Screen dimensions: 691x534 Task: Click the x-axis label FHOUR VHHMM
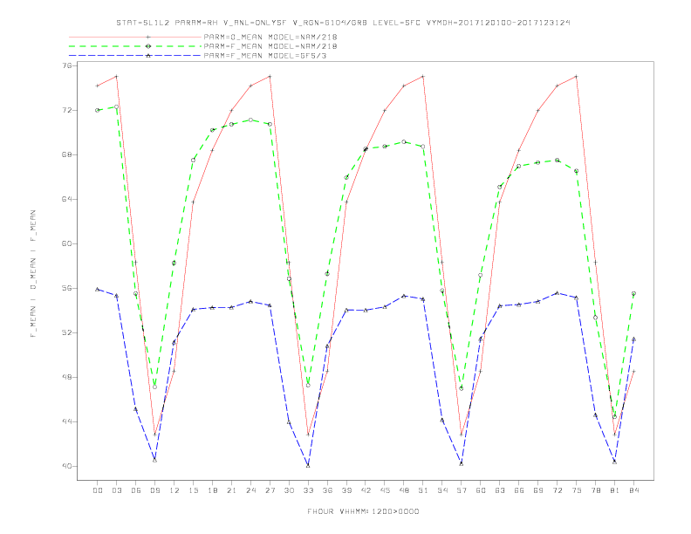pos(363,511)
